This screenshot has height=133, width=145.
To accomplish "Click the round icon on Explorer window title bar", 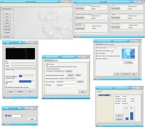I will 75,57.
